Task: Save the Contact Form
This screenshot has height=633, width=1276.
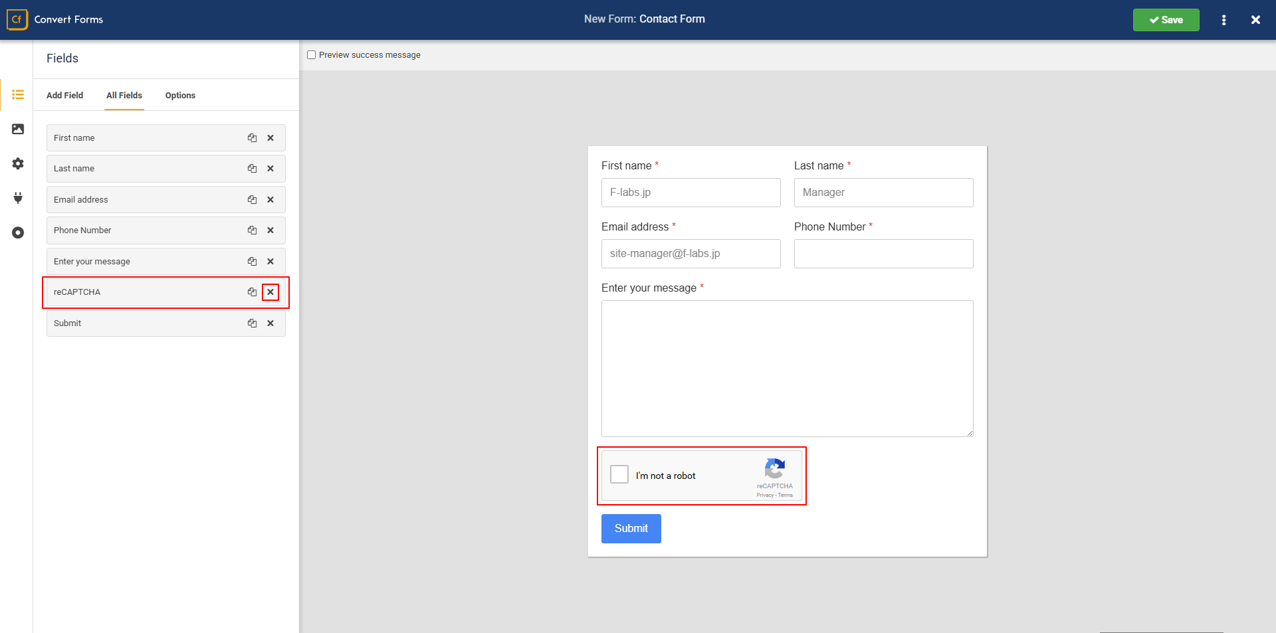Action: (1166, 20)
